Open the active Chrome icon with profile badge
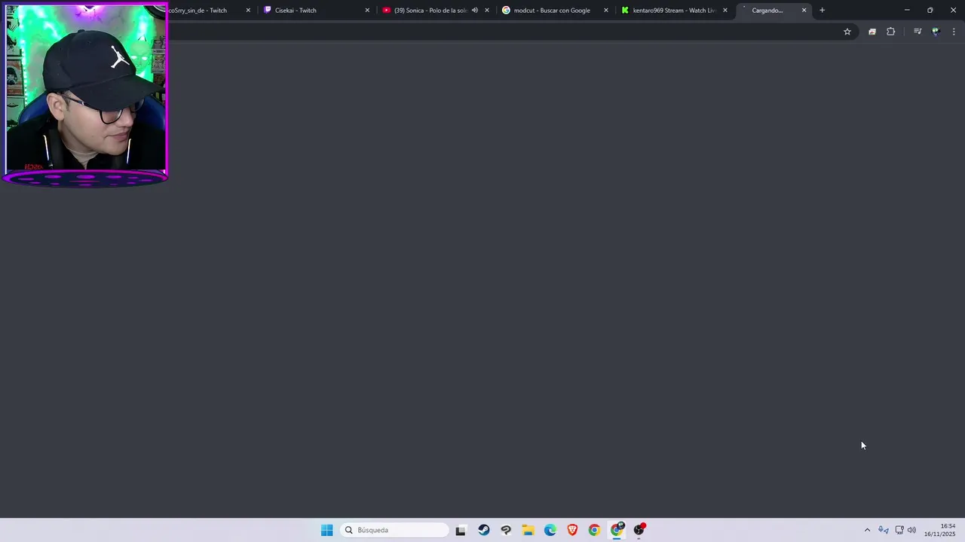The width and height of the screenshot is (965, 542). [x=617, y=530]
